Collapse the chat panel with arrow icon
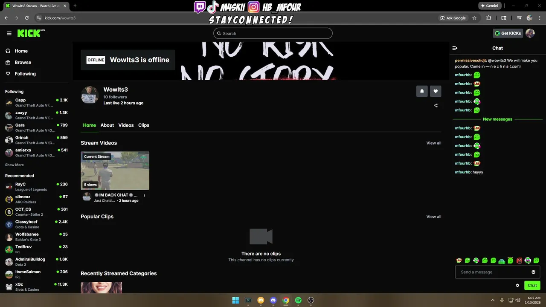 455,48
